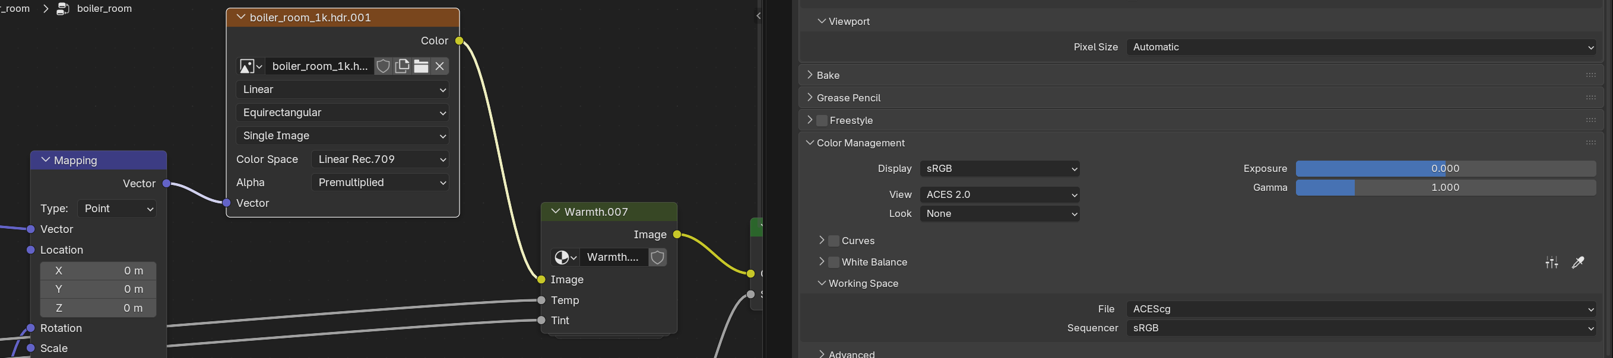1613x358 pixels.
Task: Click boiler_room world icon in breadcrumb
Action: click(x=62, y=9)
